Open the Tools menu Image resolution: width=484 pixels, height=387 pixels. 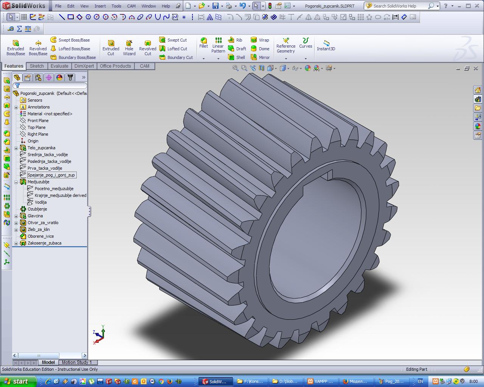[116, 6]
